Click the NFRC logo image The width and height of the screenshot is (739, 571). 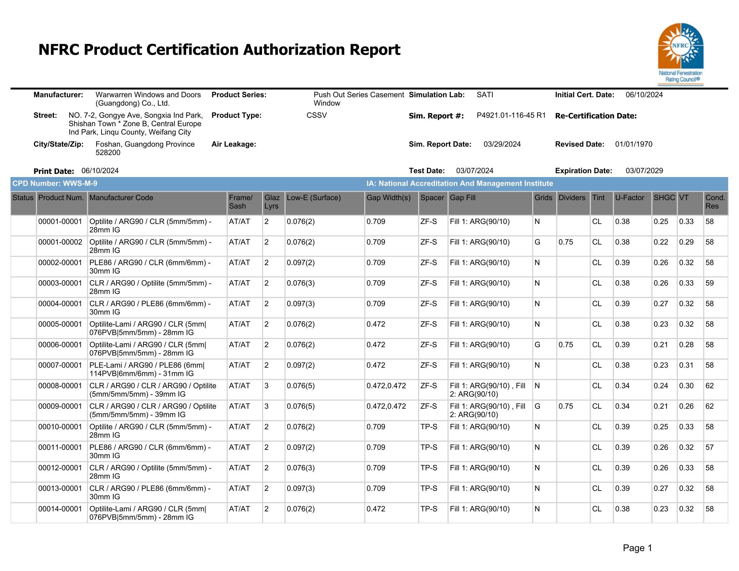click(x=681, y=54)
